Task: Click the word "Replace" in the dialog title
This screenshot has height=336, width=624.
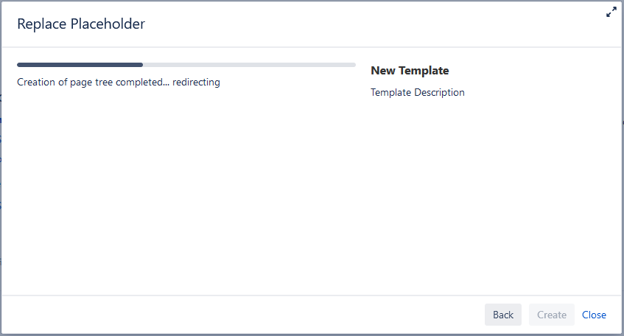Action: pos(41,24)
